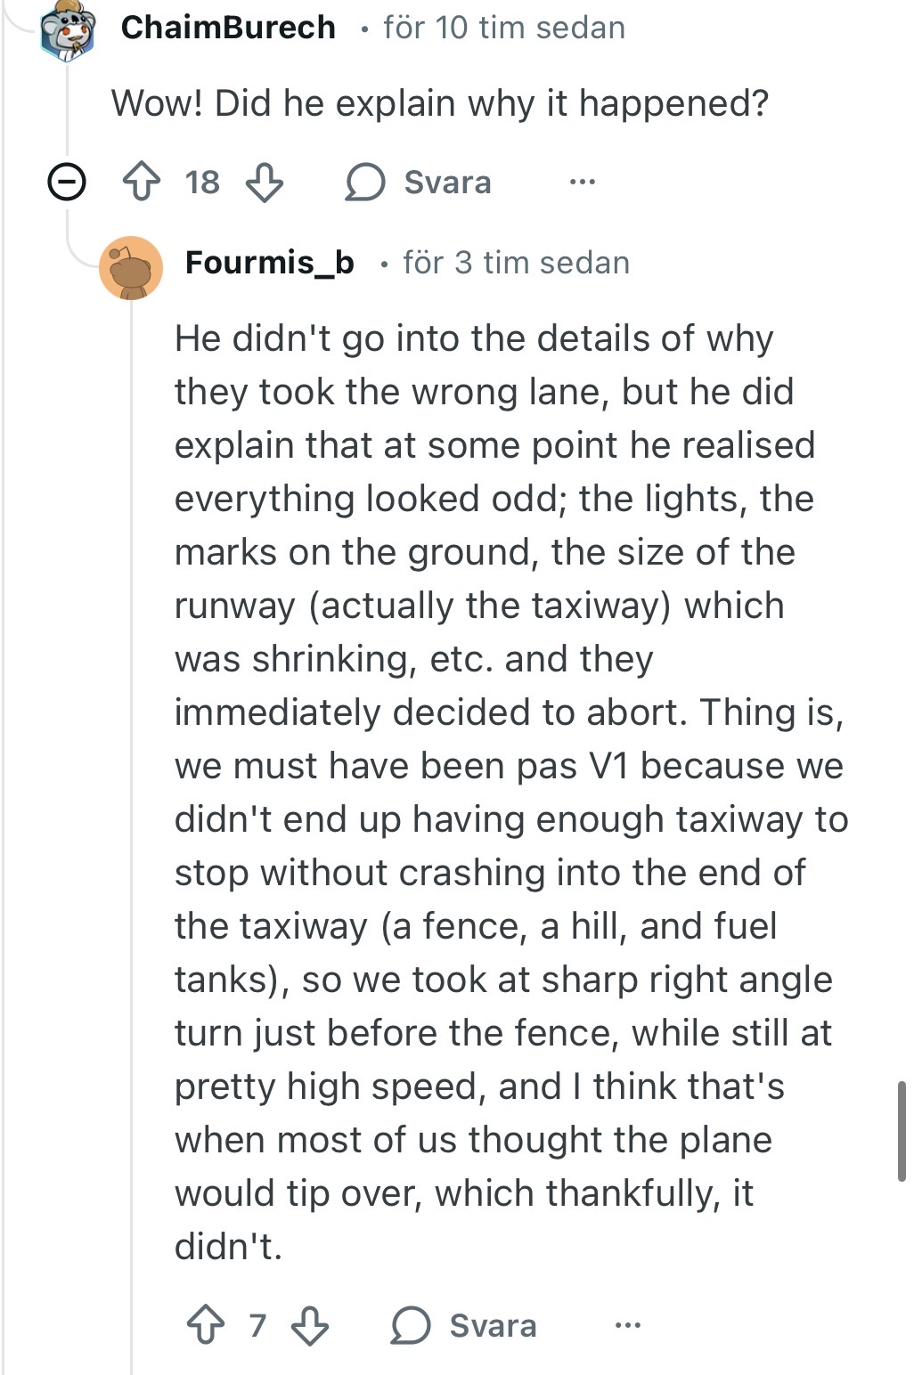Open ChaimBurech's avatar profile picture

[68, 29]
